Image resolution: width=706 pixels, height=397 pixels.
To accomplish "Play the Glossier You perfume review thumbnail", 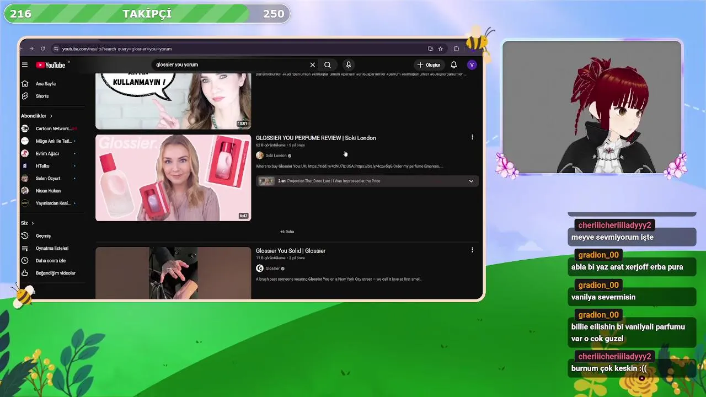I will point(173,178).
